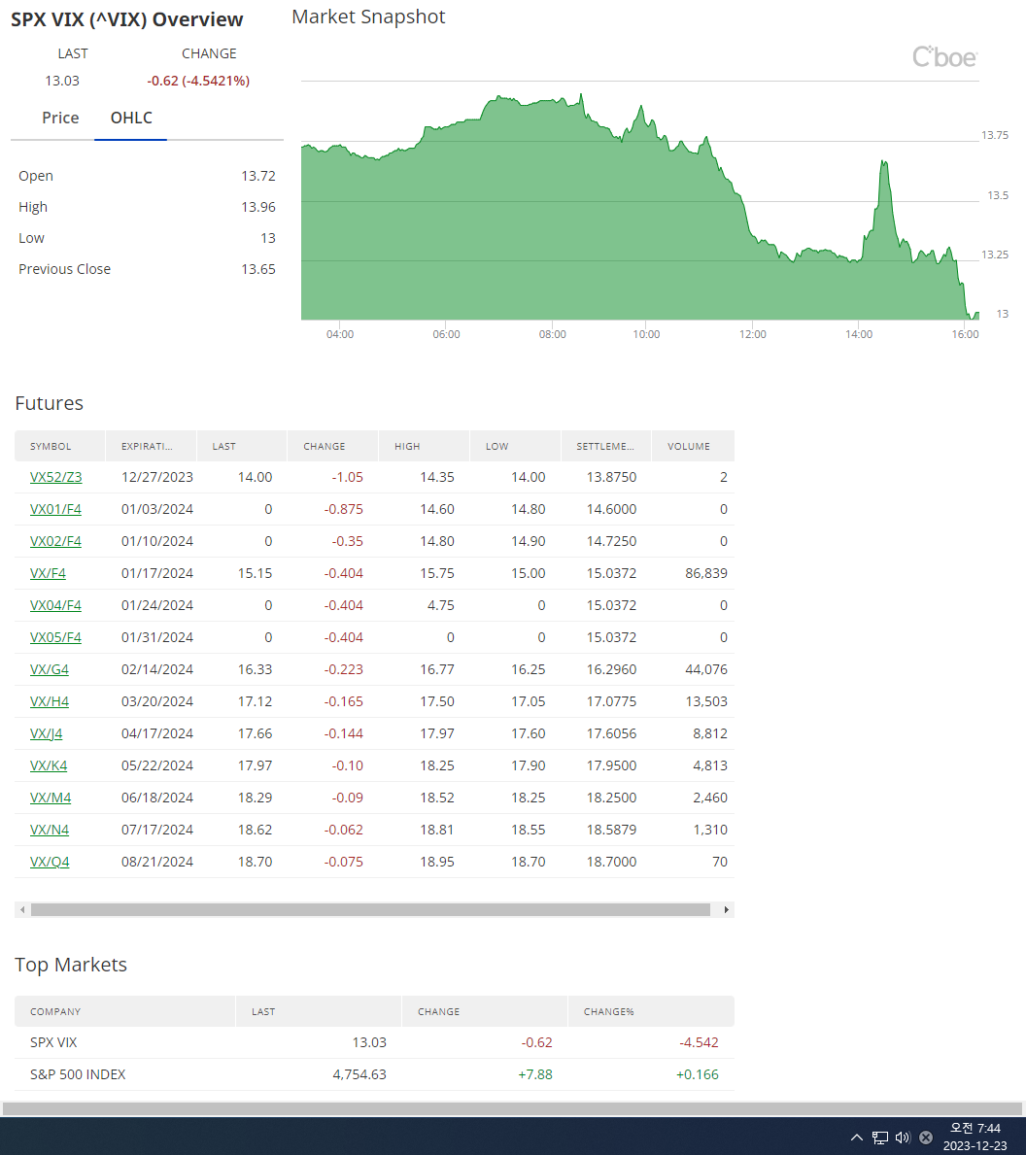Click the Previous Close value 13.65

pyautogui.click(x=258, y=269)
